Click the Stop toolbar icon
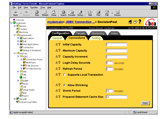 pos(37,13)
